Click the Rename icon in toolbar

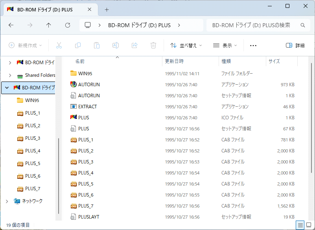click(x=116, y=45)
